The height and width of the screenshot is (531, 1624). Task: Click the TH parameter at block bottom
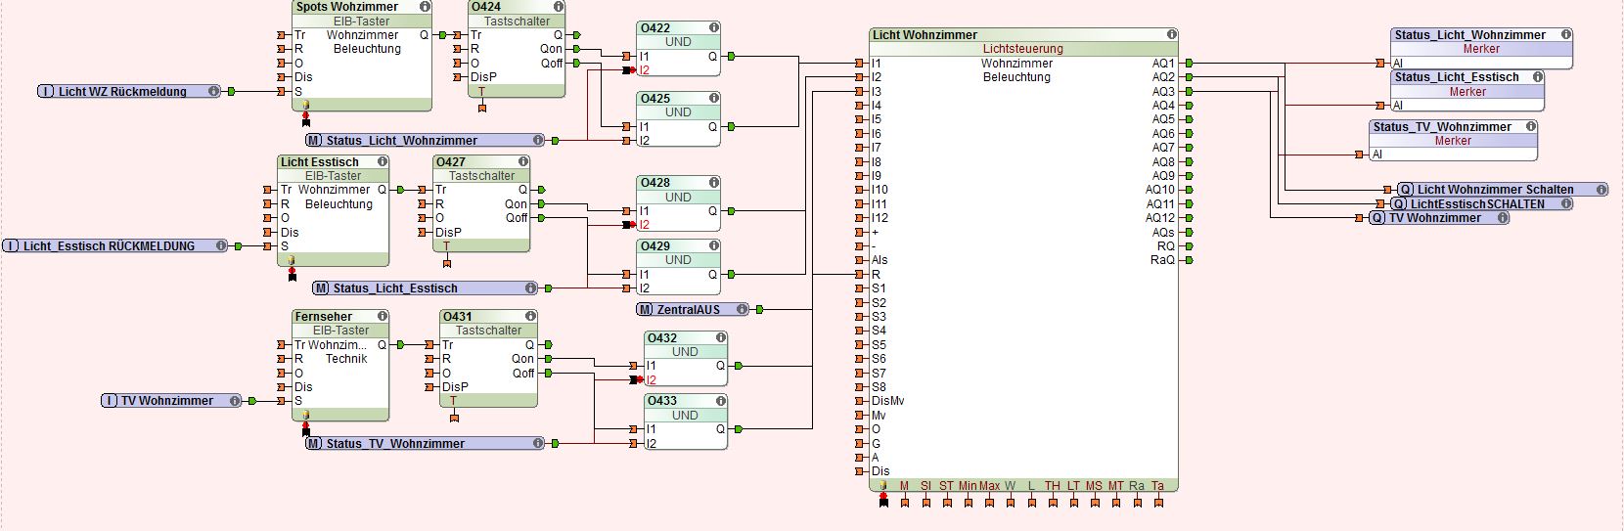[1052, 486]
